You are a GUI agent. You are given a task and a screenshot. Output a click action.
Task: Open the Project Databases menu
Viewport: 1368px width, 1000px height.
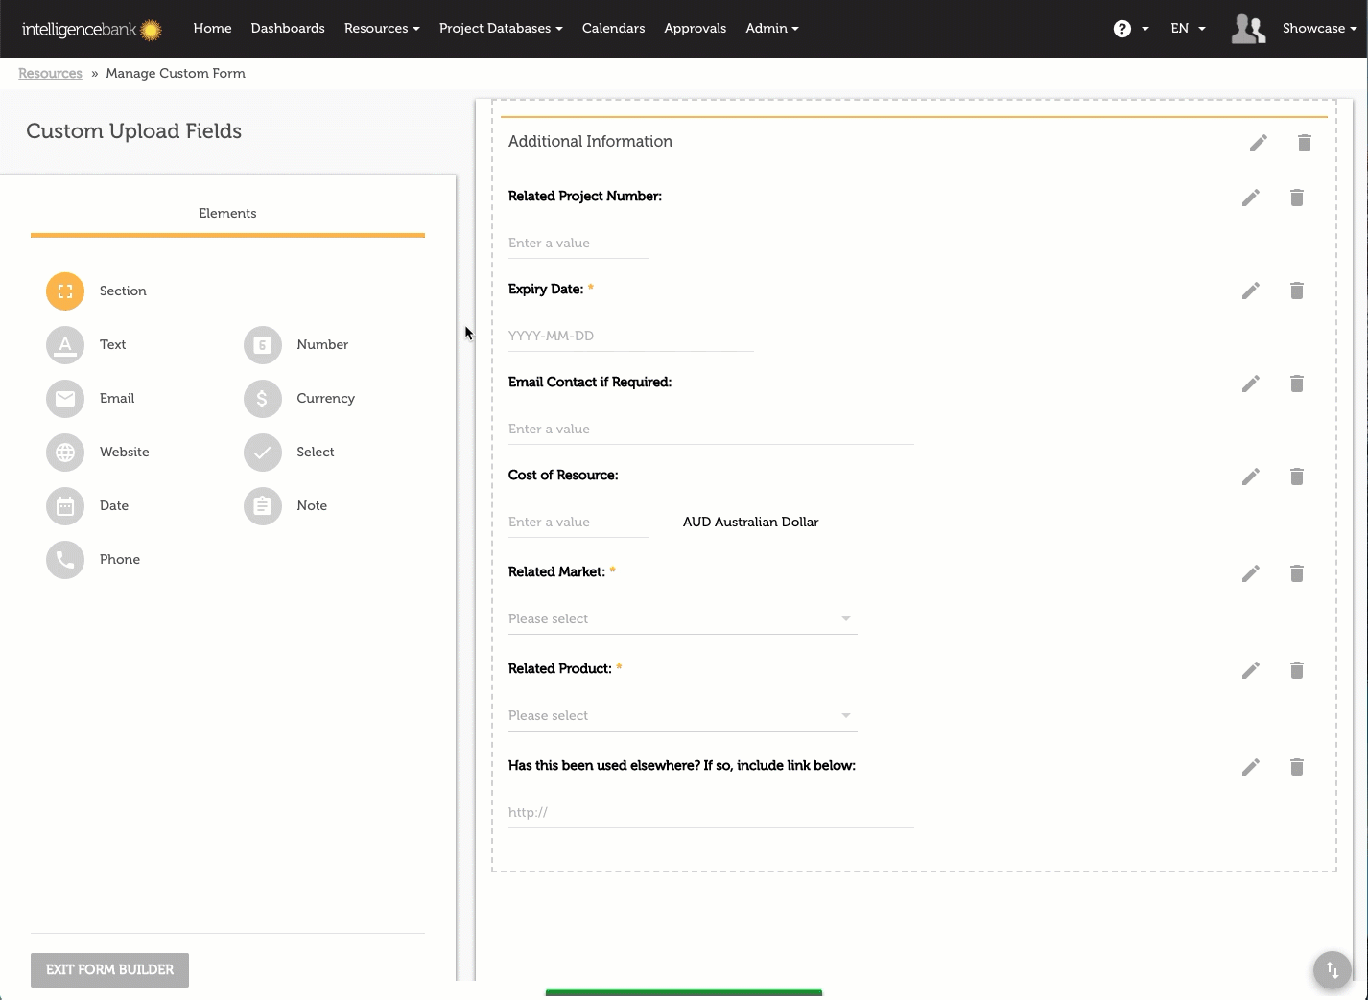click(500, 29)
